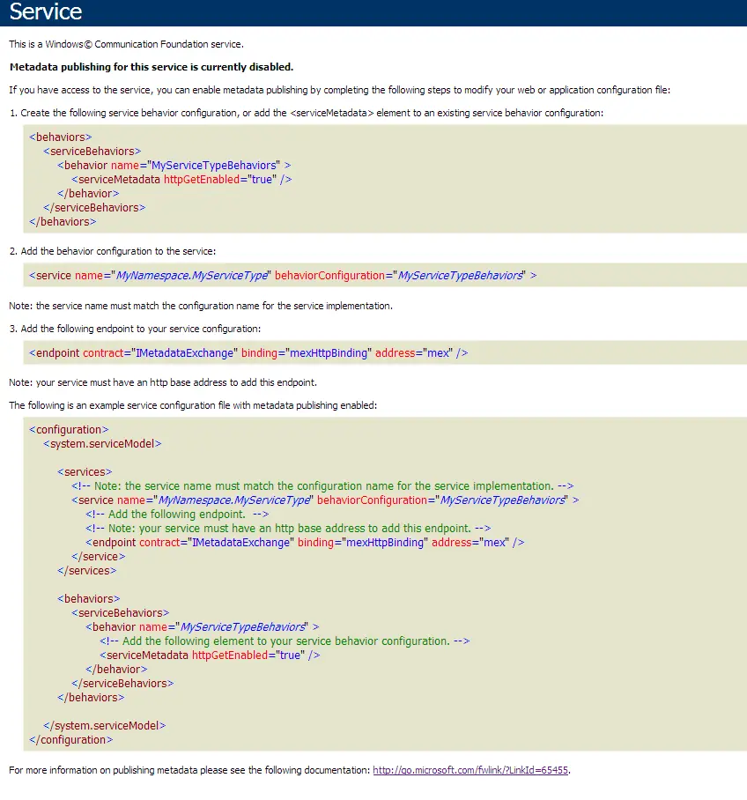
Task: Click step 3 'Add the following endpoint to your service configuration:'
Action: (x=135, y=329)
